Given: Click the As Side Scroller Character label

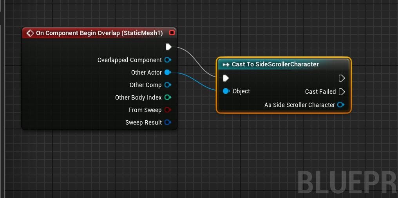Looking at the screenshot, I should tap(300, 105).
